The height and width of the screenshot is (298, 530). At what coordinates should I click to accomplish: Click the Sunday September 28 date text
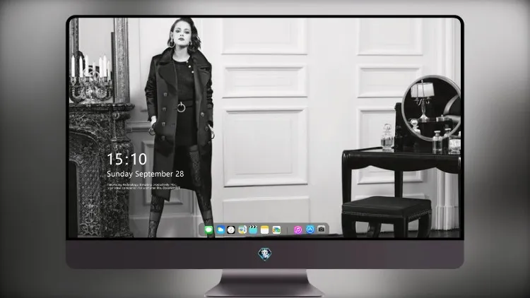(146, 174)
